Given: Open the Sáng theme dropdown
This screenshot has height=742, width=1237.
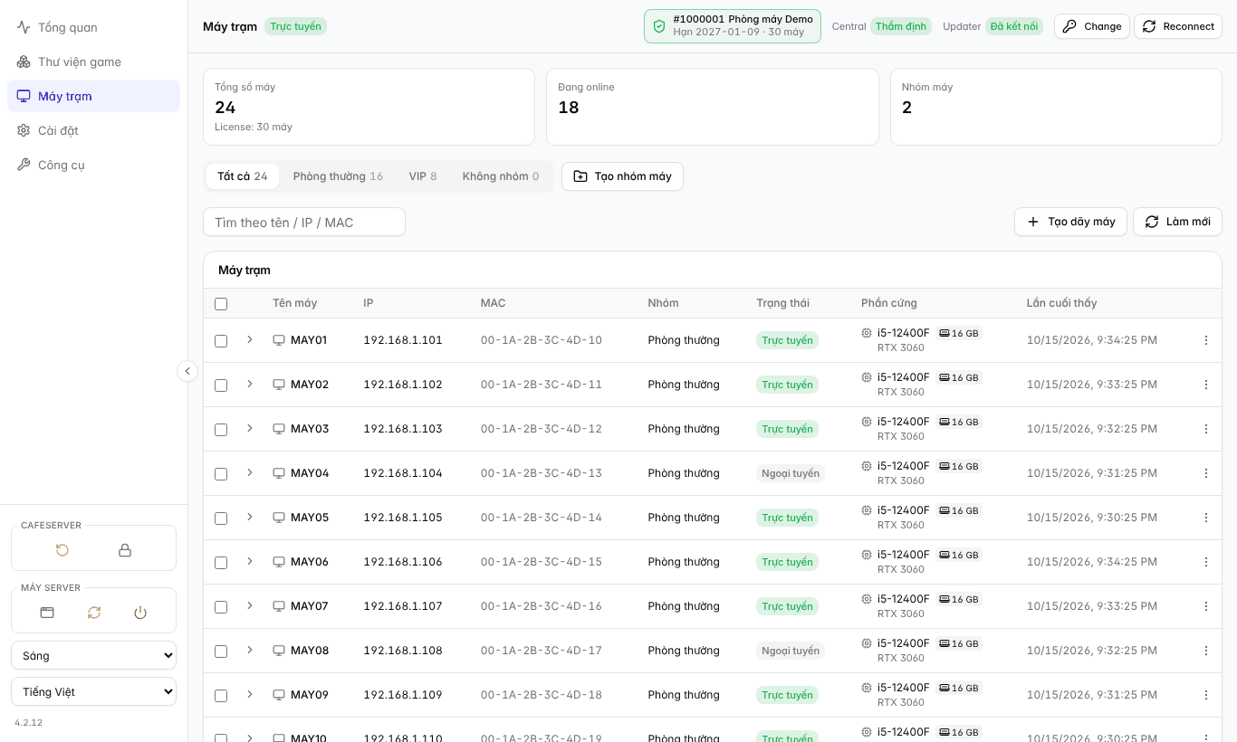Looking at the screenshot, I should (x=94, y=655).
